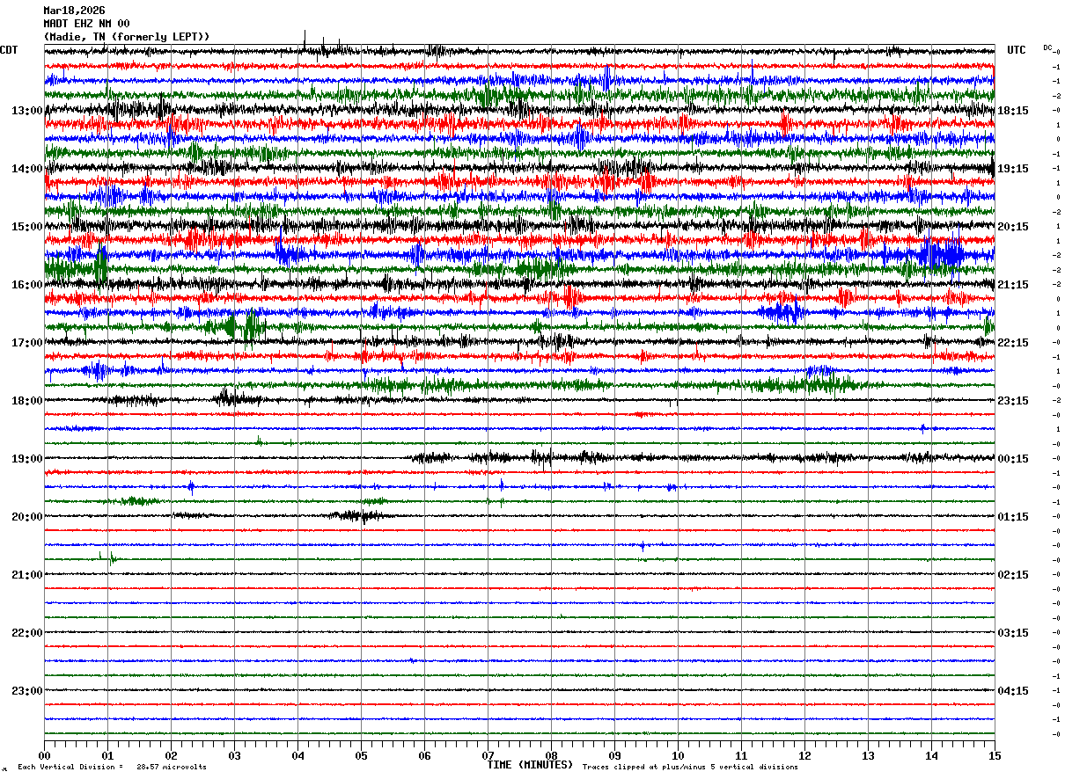Click the 13:00 CDT time marker
The height and width of the screenshot is (779, 1065).
point(27,111)
